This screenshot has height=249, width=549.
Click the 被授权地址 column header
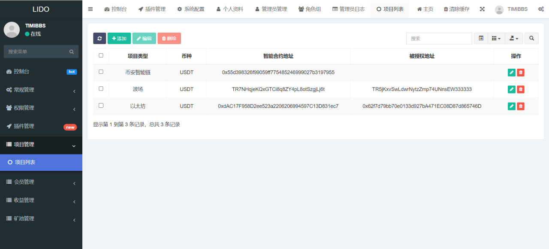coord(422,56)
